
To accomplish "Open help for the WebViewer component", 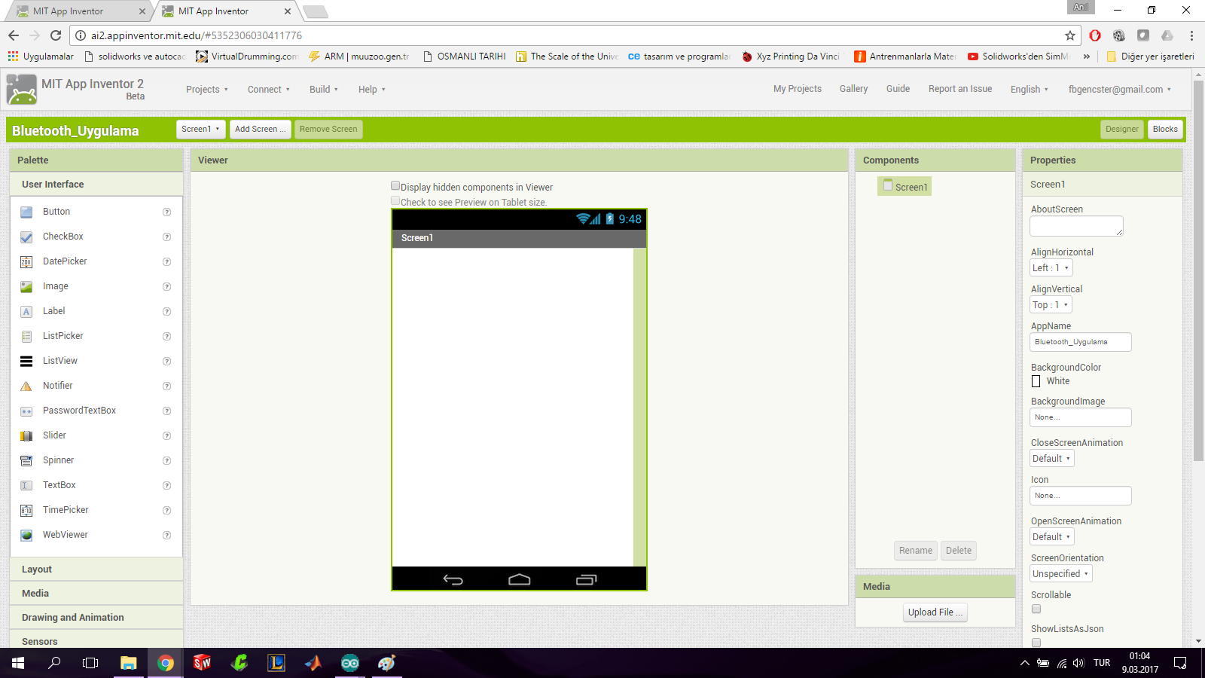I will (167, 536).
